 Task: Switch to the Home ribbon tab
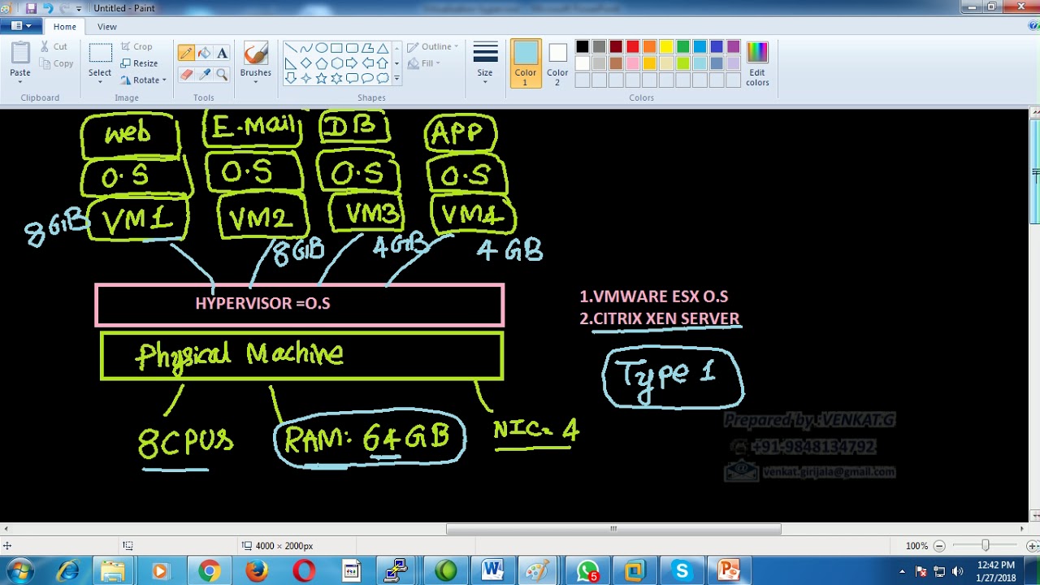(64, 27)
